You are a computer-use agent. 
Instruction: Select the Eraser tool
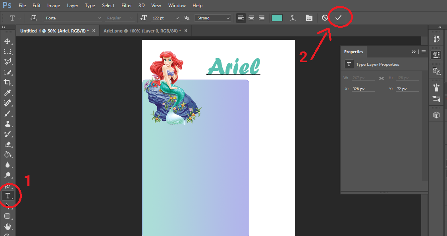pyautogui.click(x=8, y=145)
